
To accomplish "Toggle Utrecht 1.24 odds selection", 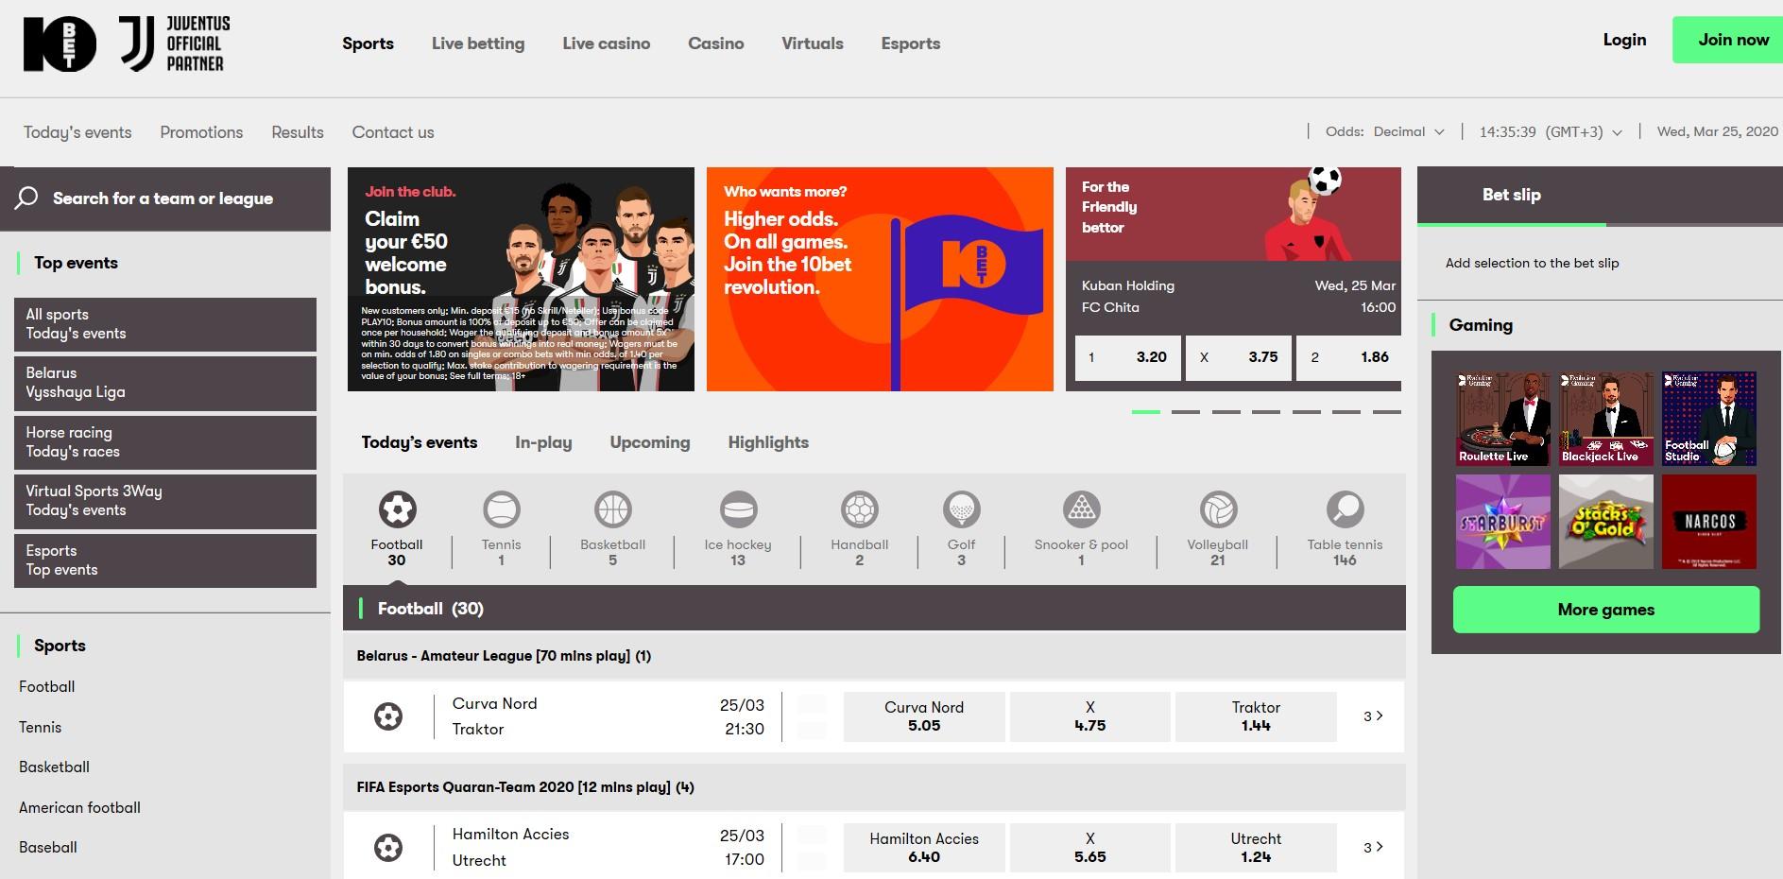I will pyautogui.click(x=1256, y=848).
